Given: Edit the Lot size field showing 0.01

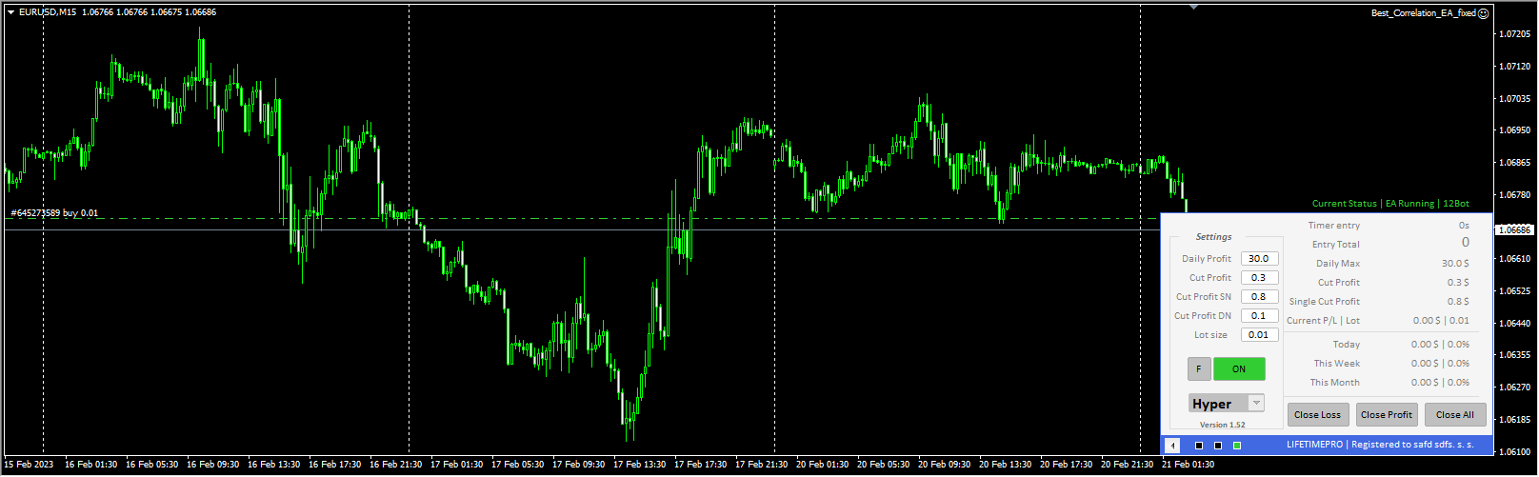Looking at the screenshot, I should [x=1259, y=335].
